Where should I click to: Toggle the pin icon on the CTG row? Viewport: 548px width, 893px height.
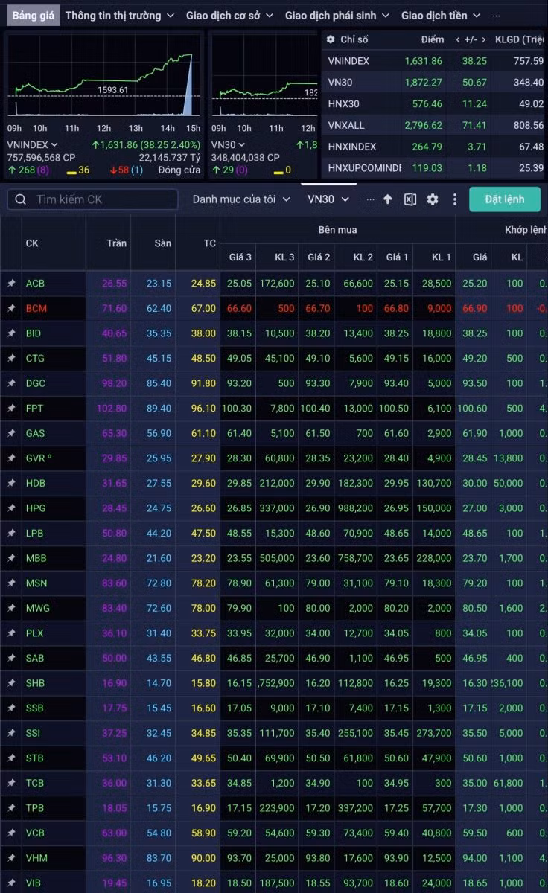(x=11, y=358)
